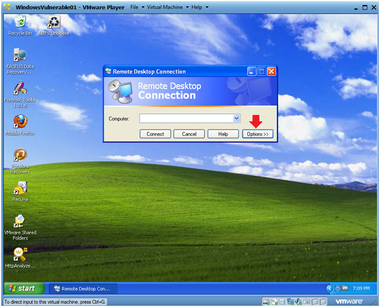Click the round tray icon beside VMware Tools
Screen dimensions: 380x307
point(338,288)
